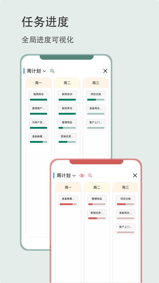The height and width of the screenshot is (283, 159).
Task: Close the green phone's 周计划 panel
Action: click(x=105, y=71)
